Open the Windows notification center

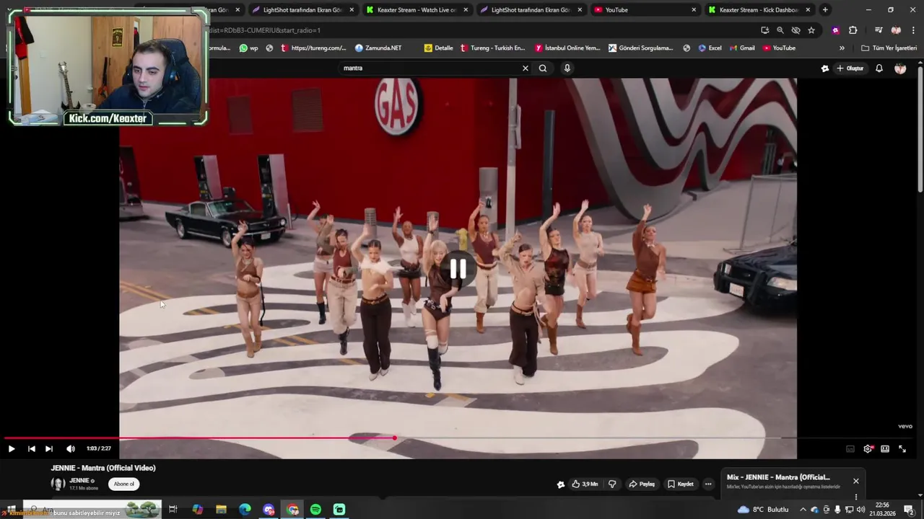pos(909,510)
